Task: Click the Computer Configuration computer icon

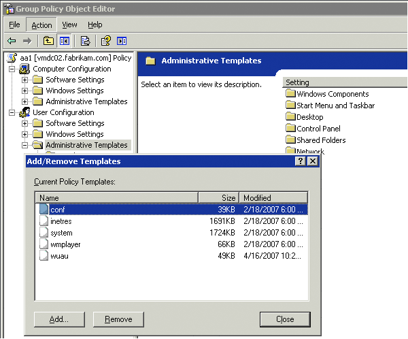Action: click(24, 69)
